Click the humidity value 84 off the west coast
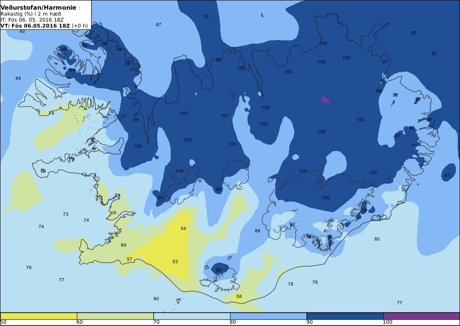460x326 pixels. pos(18,78)
